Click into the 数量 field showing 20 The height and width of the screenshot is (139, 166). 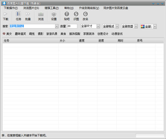72,26
